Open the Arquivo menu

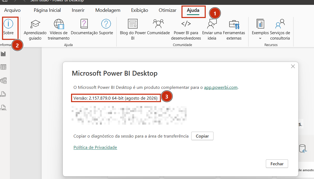pos(12,10)
